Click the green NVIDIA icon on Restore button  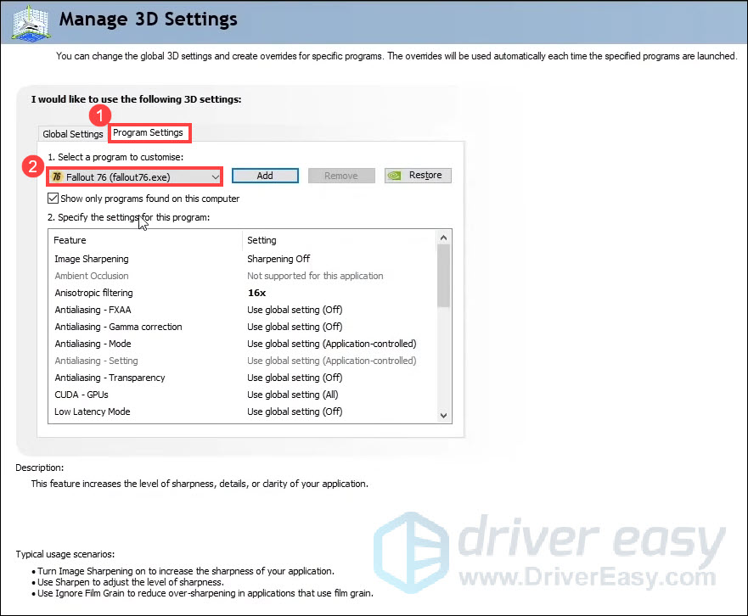tap(394, 175)
